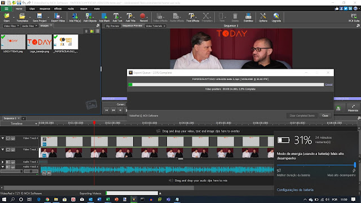Toggle the lock button on Video Track 1
The width and height of the screenshot is (361, 203).
coord(13,149)
